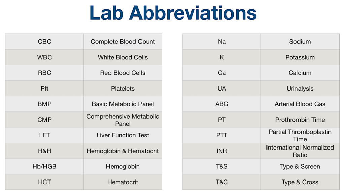Click the Red Blood Cells definition
The image size is (345, 196).
(x=123, y=73)
